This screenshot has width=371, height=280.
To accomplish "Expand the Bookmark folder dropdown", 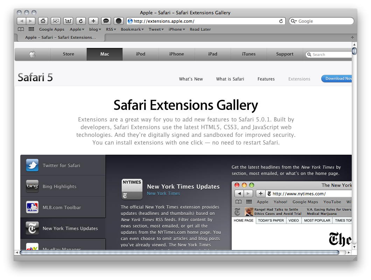I will [x=132, y=29].
